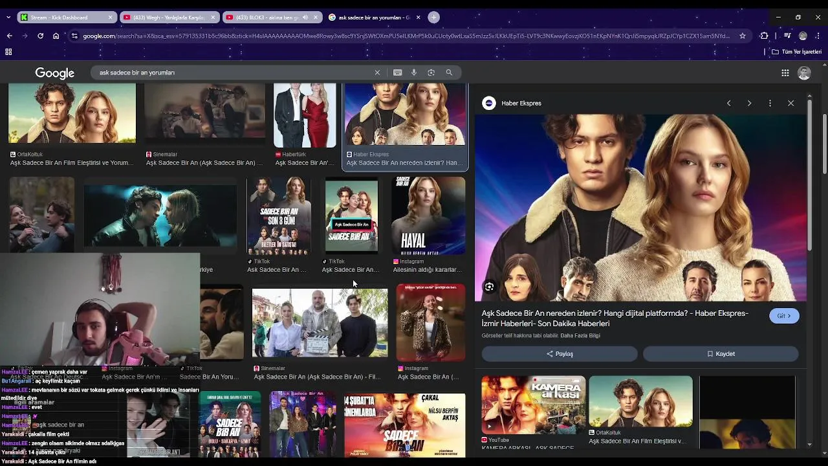
Task: Switch to the Stream - Kick Dashboard tab
Action: [65, 17]
